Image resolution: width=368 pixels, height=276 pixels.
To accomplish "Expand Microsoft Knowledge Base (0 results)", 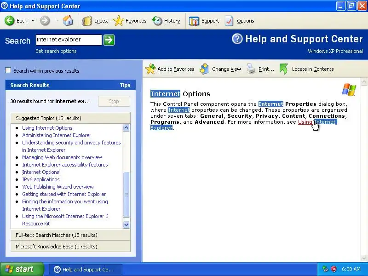I will pyautogui.click(x=70, y=247).
